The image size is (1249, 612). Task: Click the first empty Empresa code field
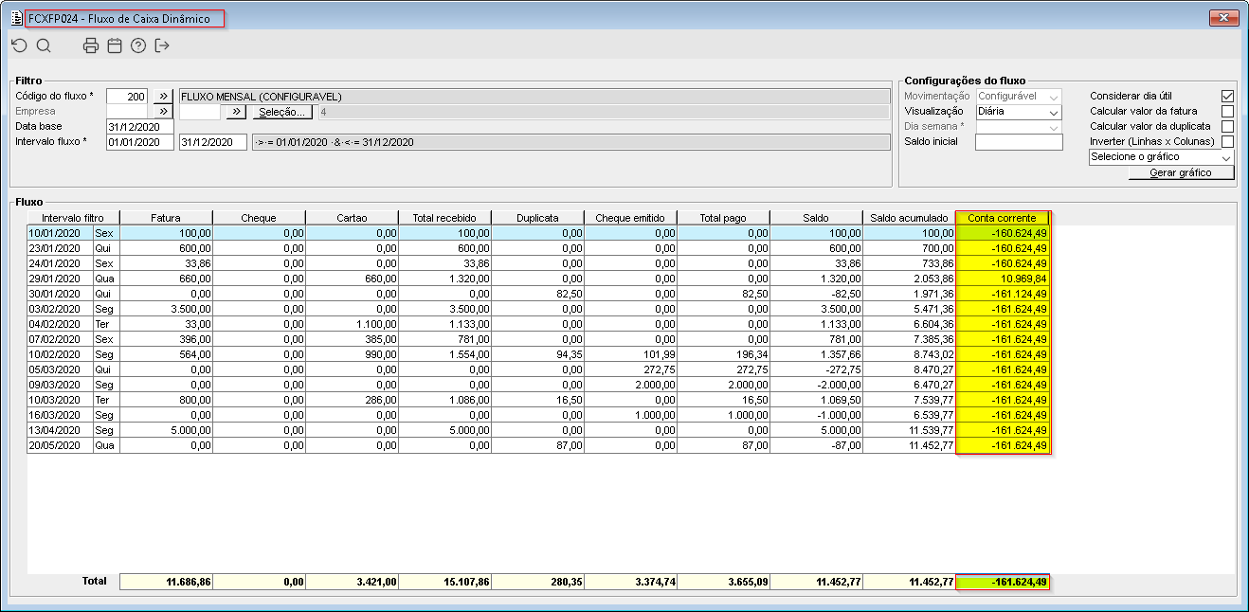pos(127,112)
